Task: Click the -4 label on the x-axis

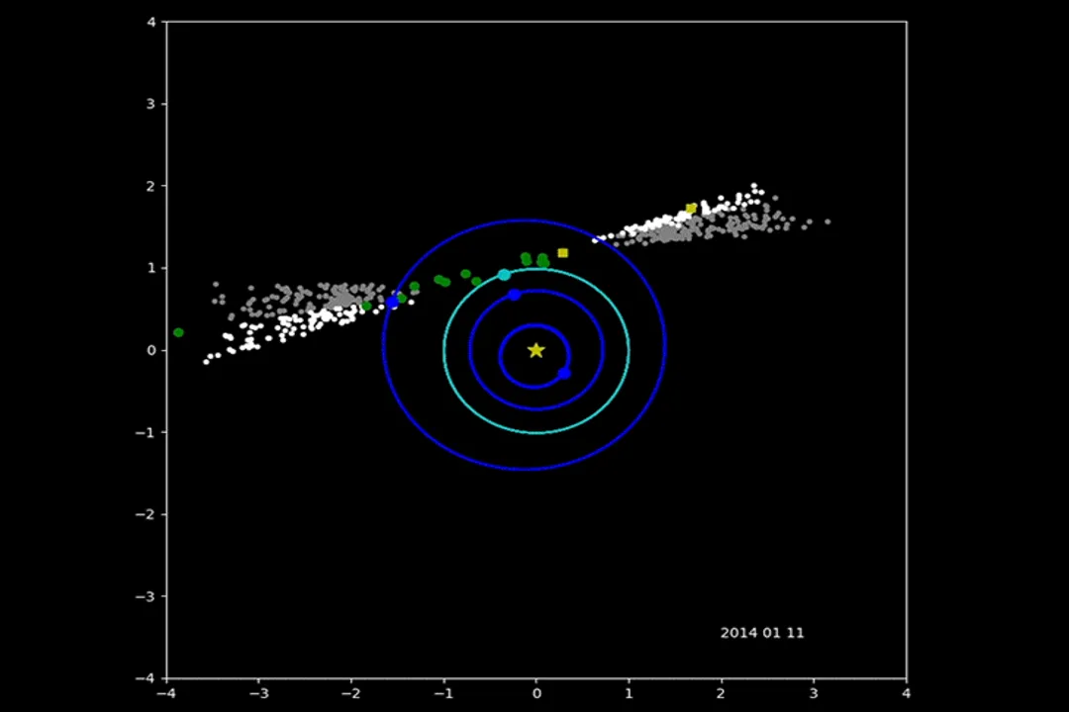Action: [x=165, y=693]
